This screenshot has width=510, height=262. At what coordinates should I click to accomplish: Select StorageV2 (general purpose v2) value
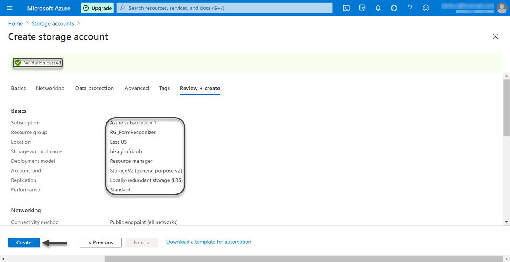coord(146,171)
